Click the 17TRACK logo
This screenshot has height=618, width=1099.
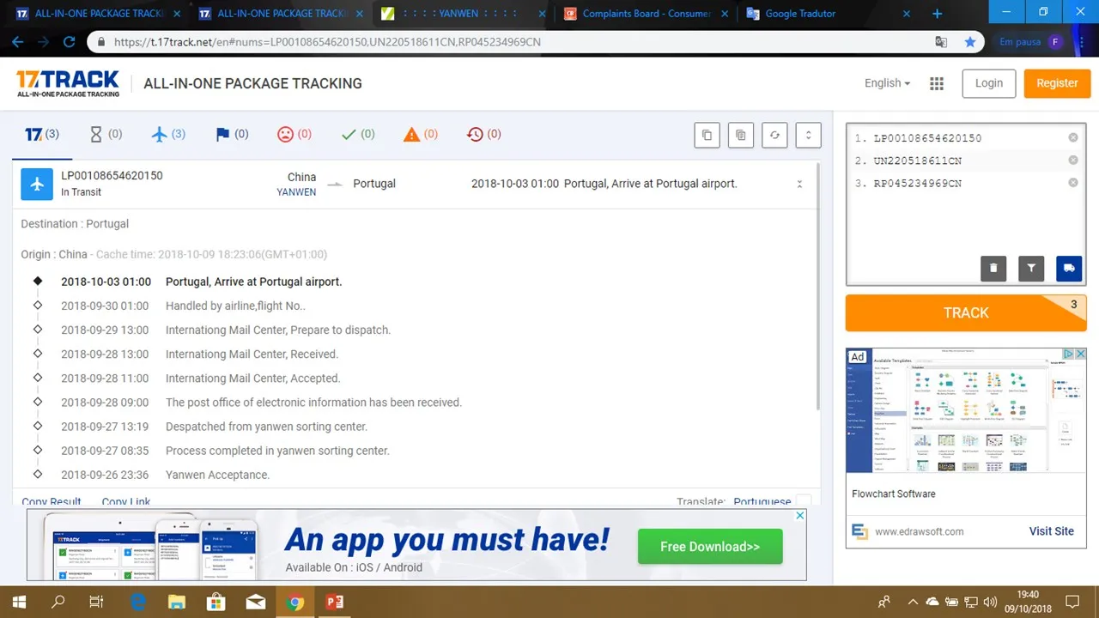(68, 83)
